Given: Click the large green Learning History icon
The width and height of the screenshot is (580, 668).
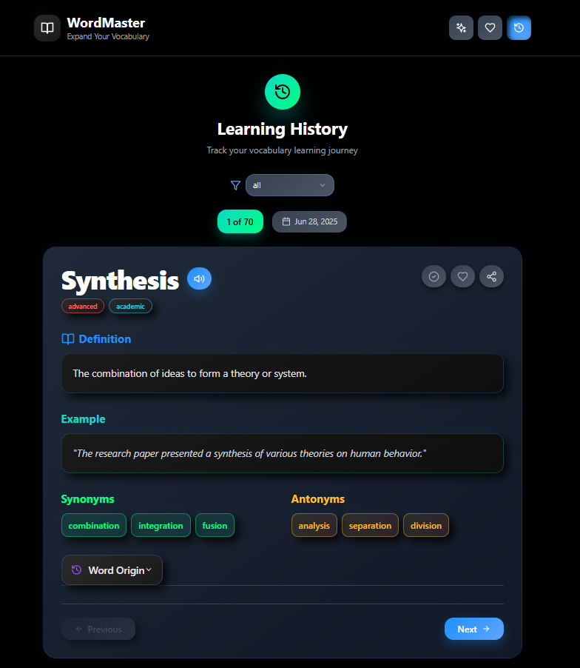Looking at the screenshot, I should (x=283, y=92).
